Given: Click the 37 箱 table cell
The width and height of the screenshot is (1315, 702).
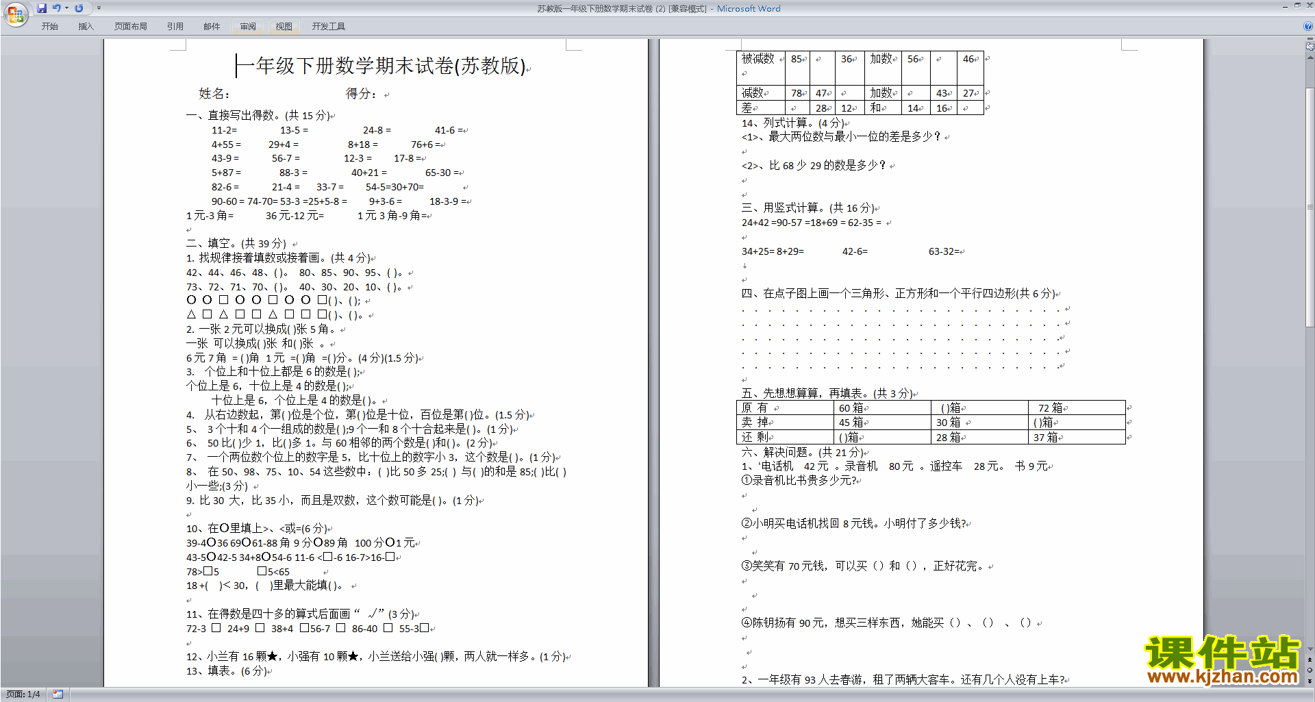Looking at the screenshot, I should (x=1077, y=437).
